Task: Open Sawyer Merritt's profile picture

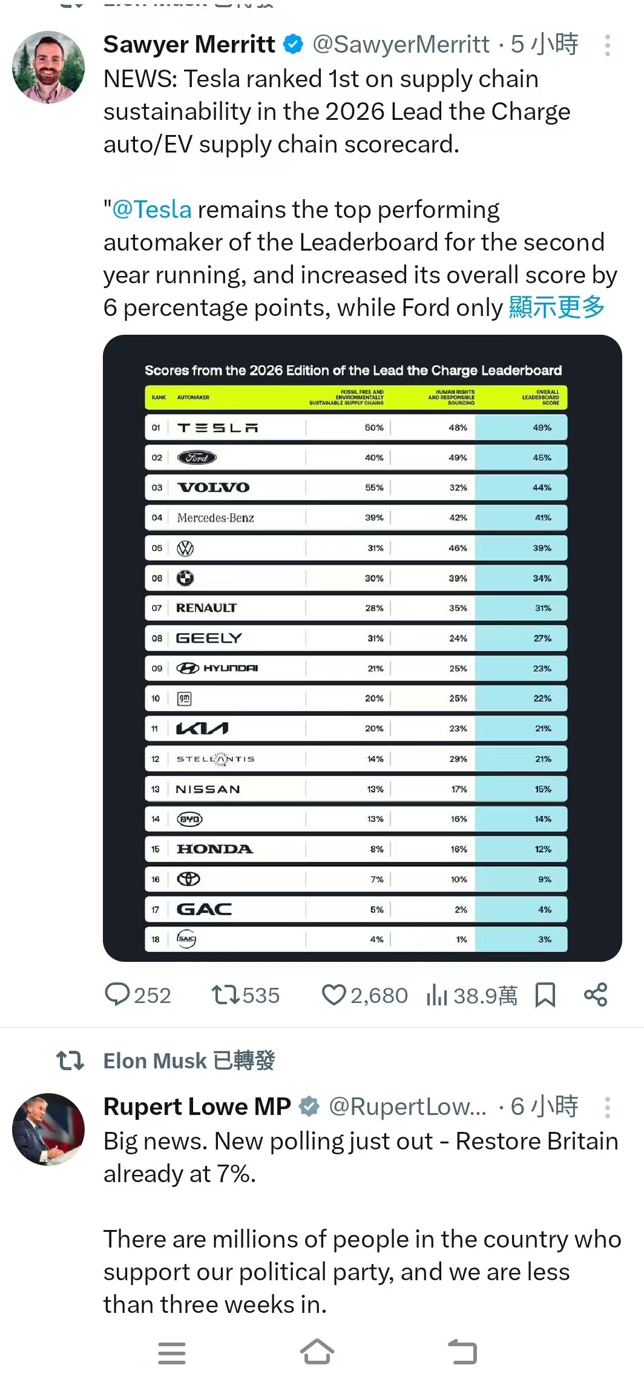Action: [x=48, y=67]
